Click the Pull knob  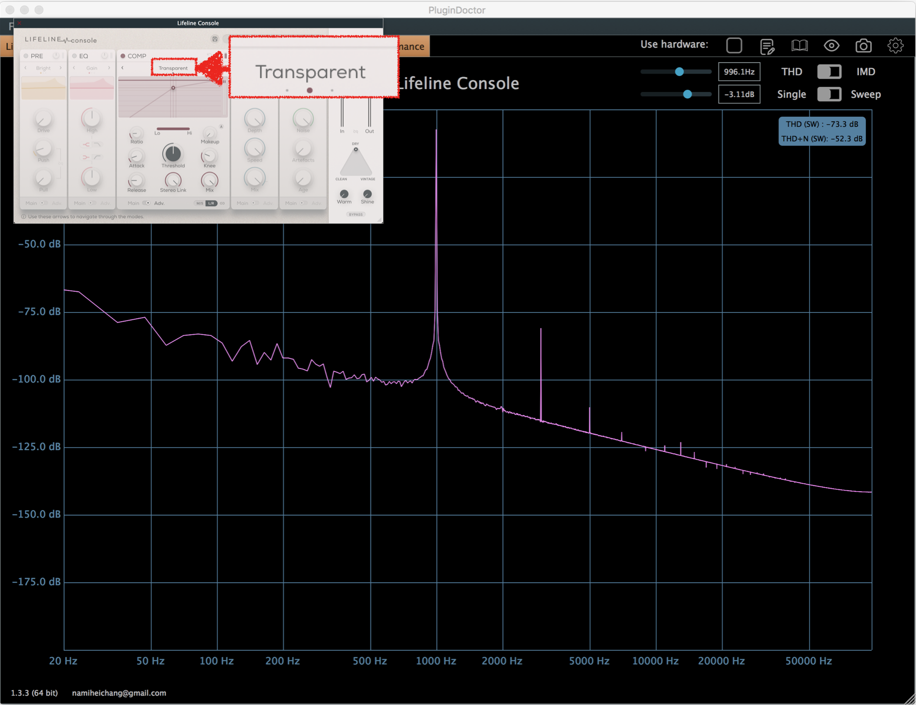(x=43, y=177)
